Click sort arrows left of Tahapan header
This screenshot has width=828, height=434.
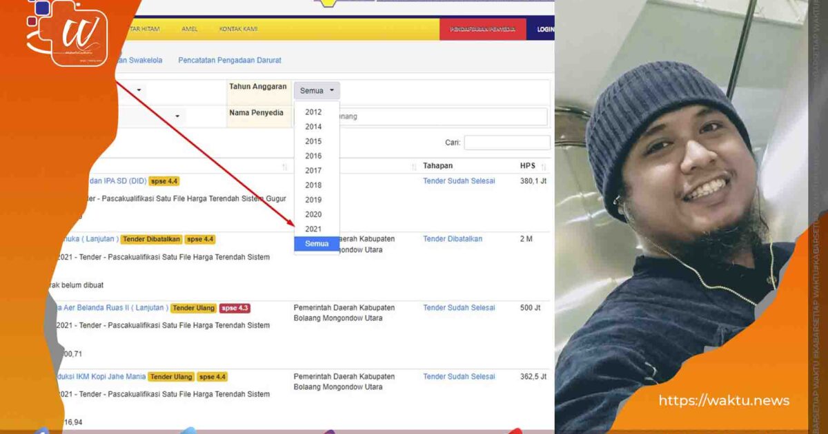415,167
